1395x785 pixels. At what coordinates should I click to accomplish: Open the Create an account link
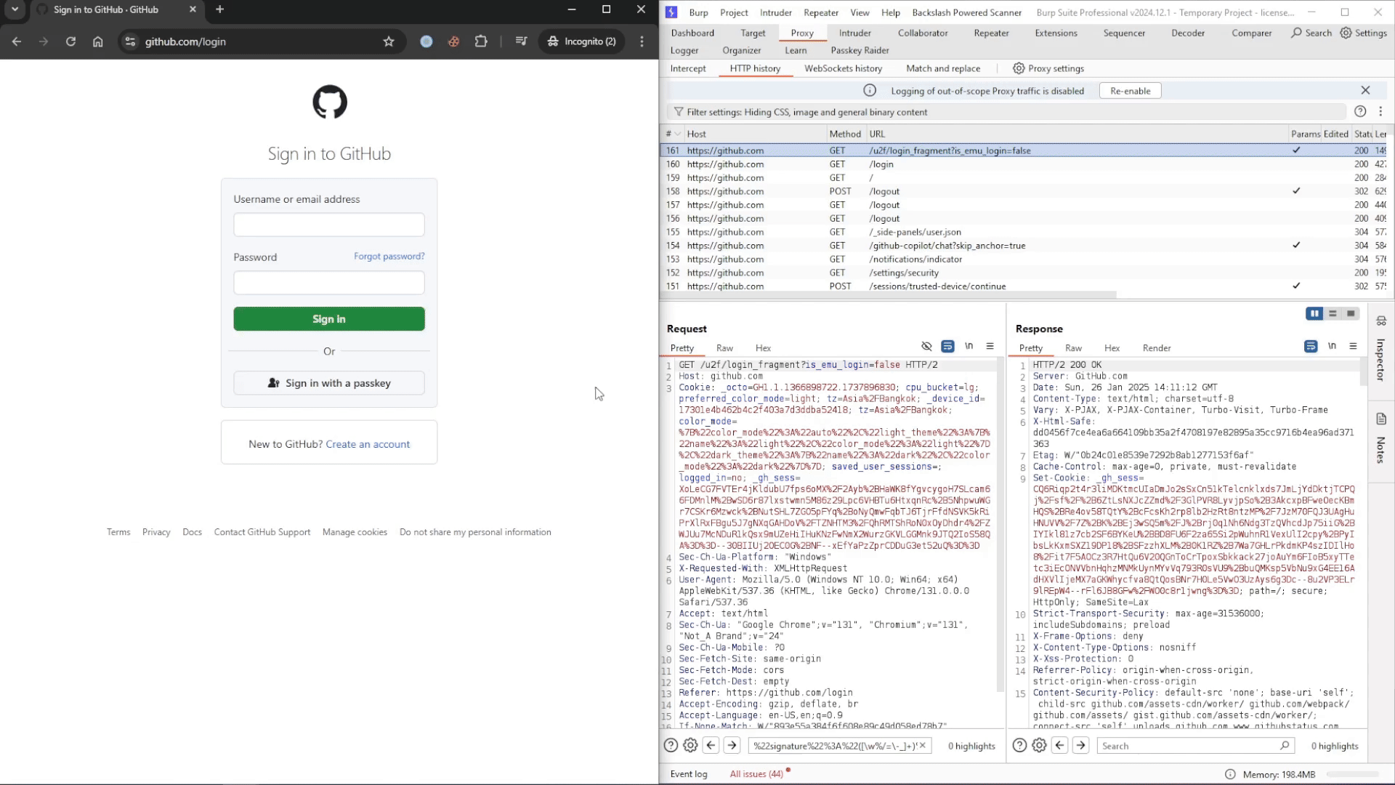coord(368,444)
